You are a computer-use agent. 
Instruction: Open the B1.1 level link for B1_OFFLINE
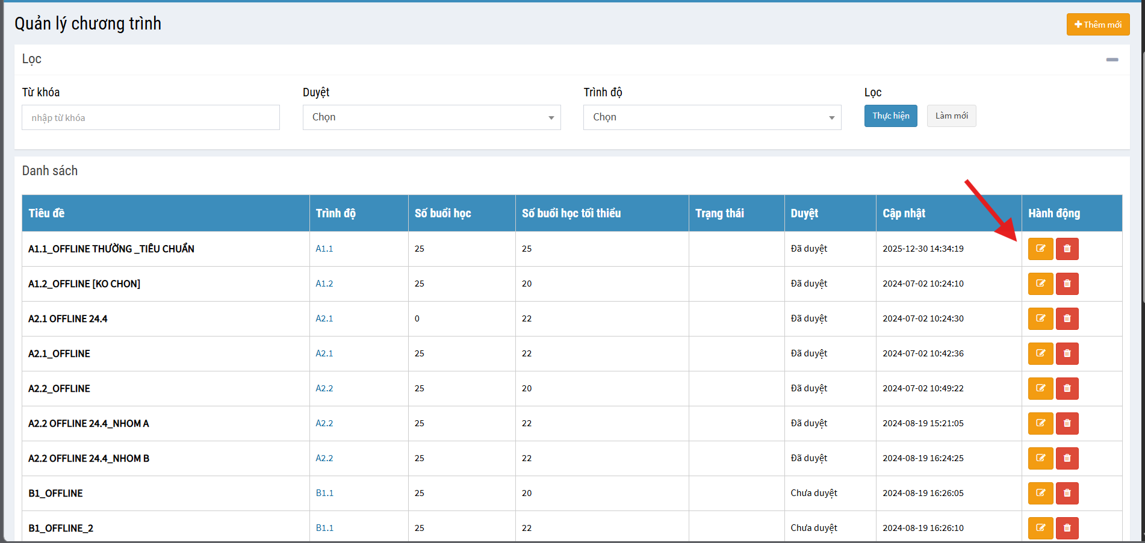324,493
